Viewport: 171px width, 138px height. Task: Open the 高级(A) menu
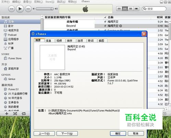61,2
